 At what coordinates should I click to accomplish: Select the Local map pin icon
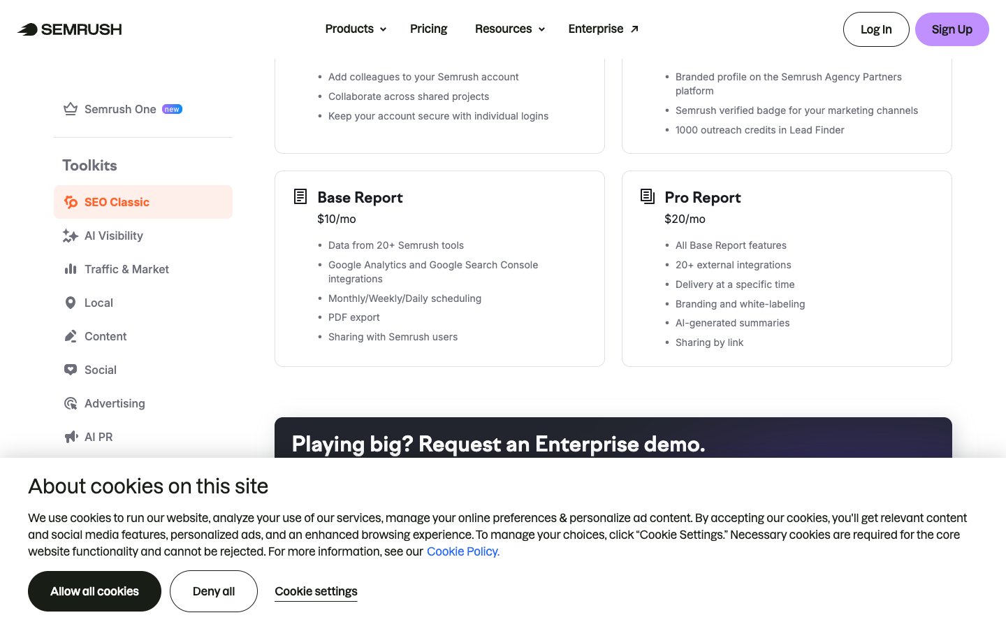click(71, 303)
